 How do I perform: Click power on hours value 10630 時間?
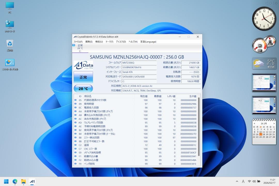191,81
